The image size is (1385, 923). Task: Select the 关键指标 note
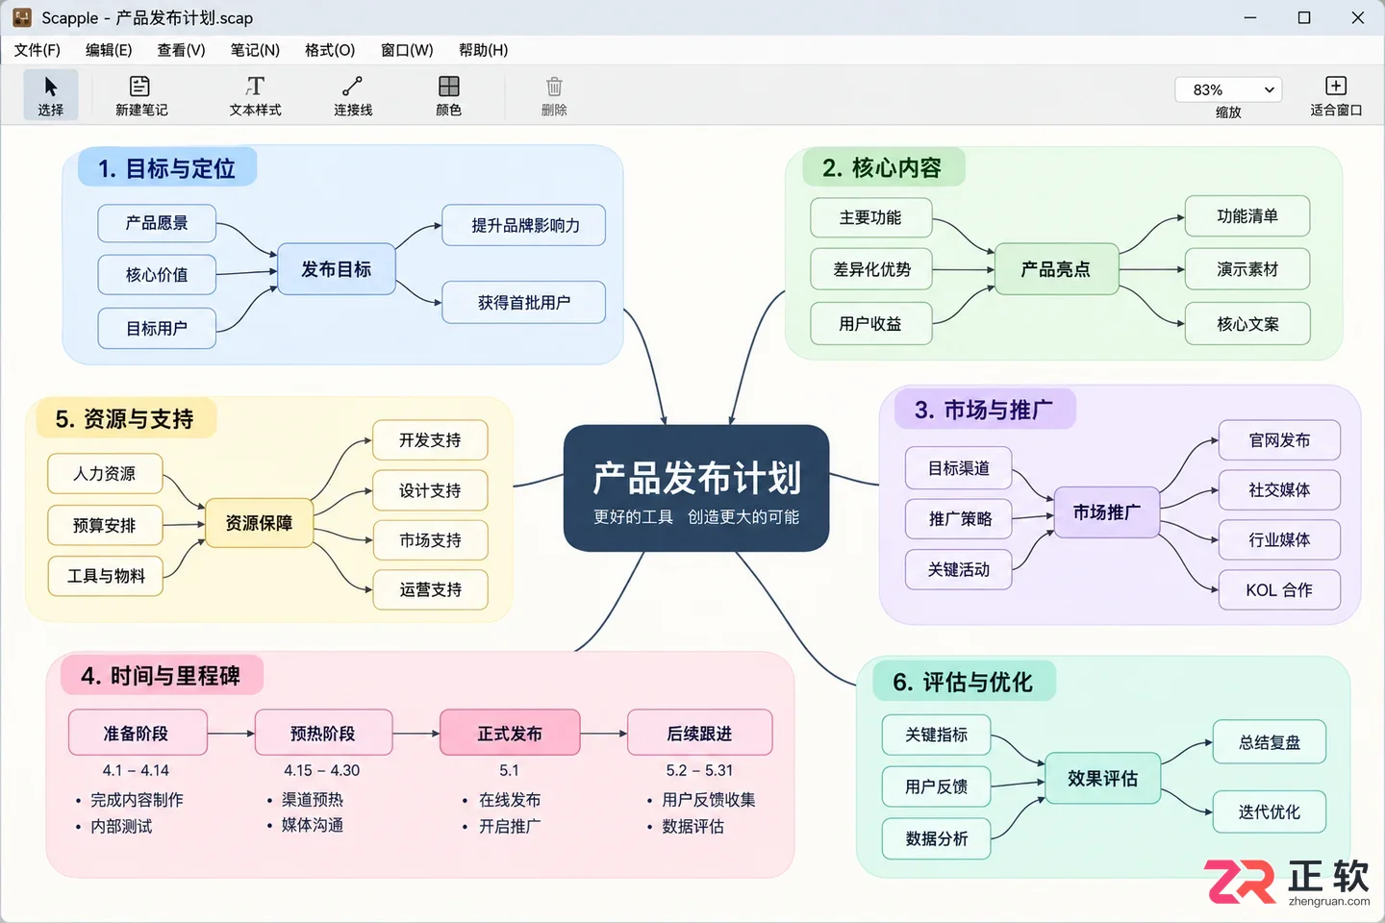tap(937, 735)
